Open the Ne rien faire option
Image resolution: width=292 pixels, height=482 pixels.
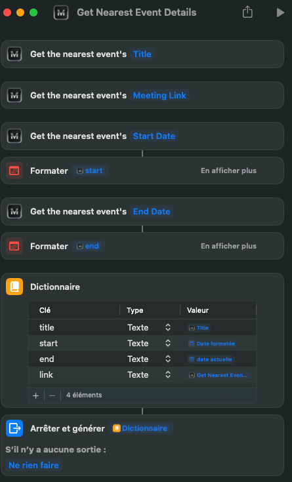[34, 465]
